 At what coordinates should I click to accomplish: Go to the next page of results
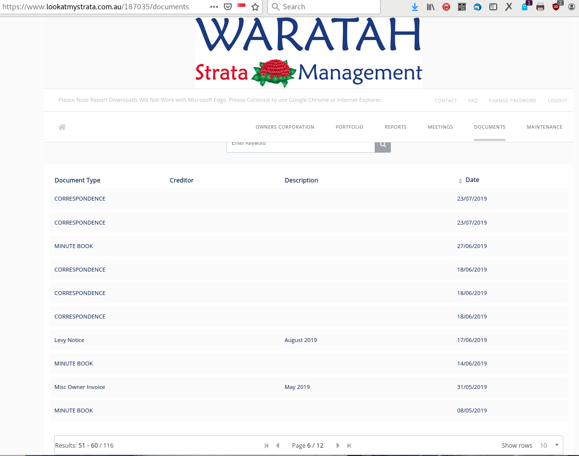[x=338, y=445]
